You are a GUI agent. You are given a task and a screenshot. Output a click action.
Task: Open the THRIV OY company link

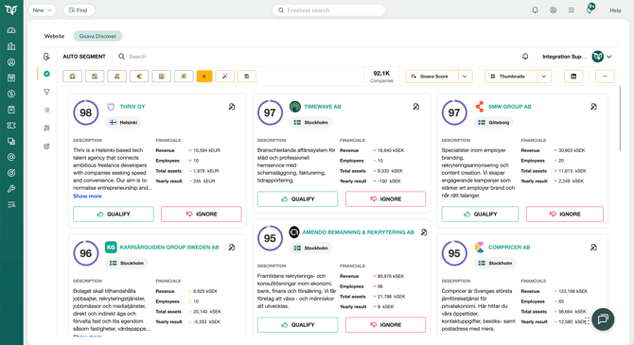132,107
